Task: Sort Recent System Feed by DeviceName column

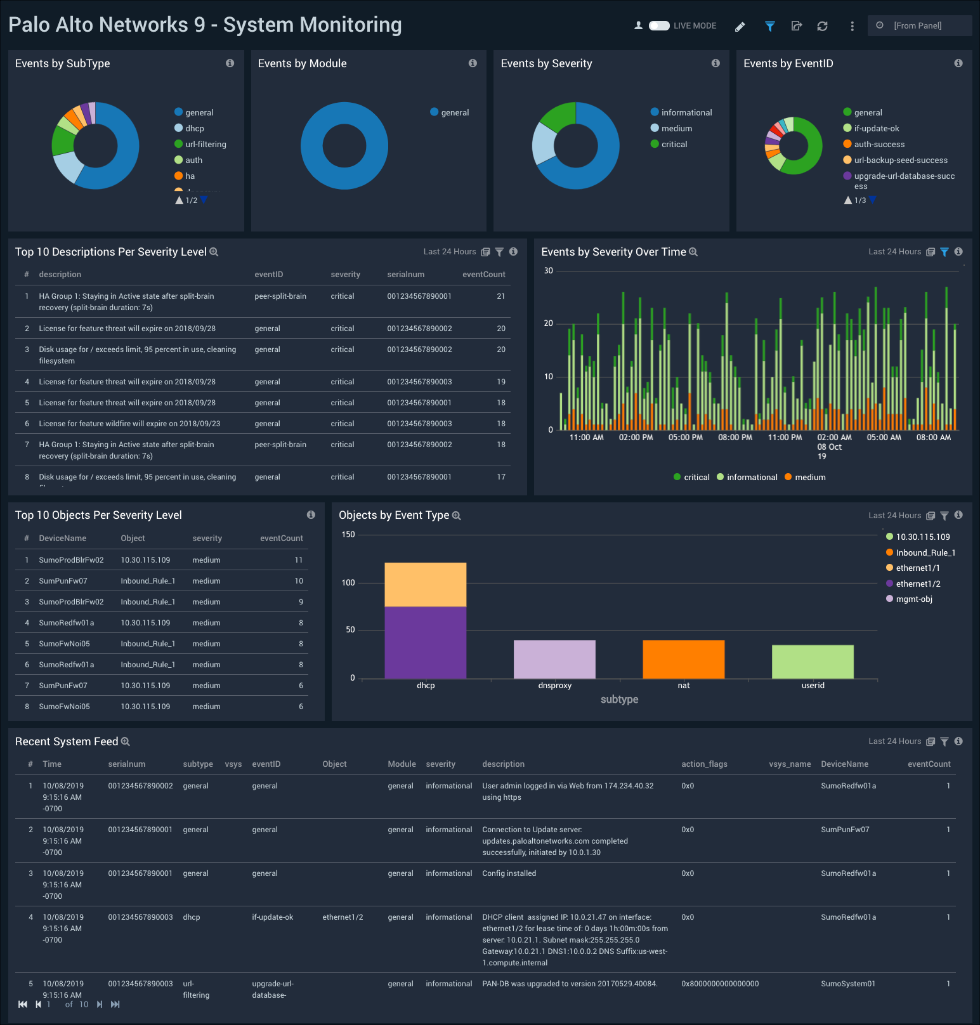Action: (x=844, y=764)
